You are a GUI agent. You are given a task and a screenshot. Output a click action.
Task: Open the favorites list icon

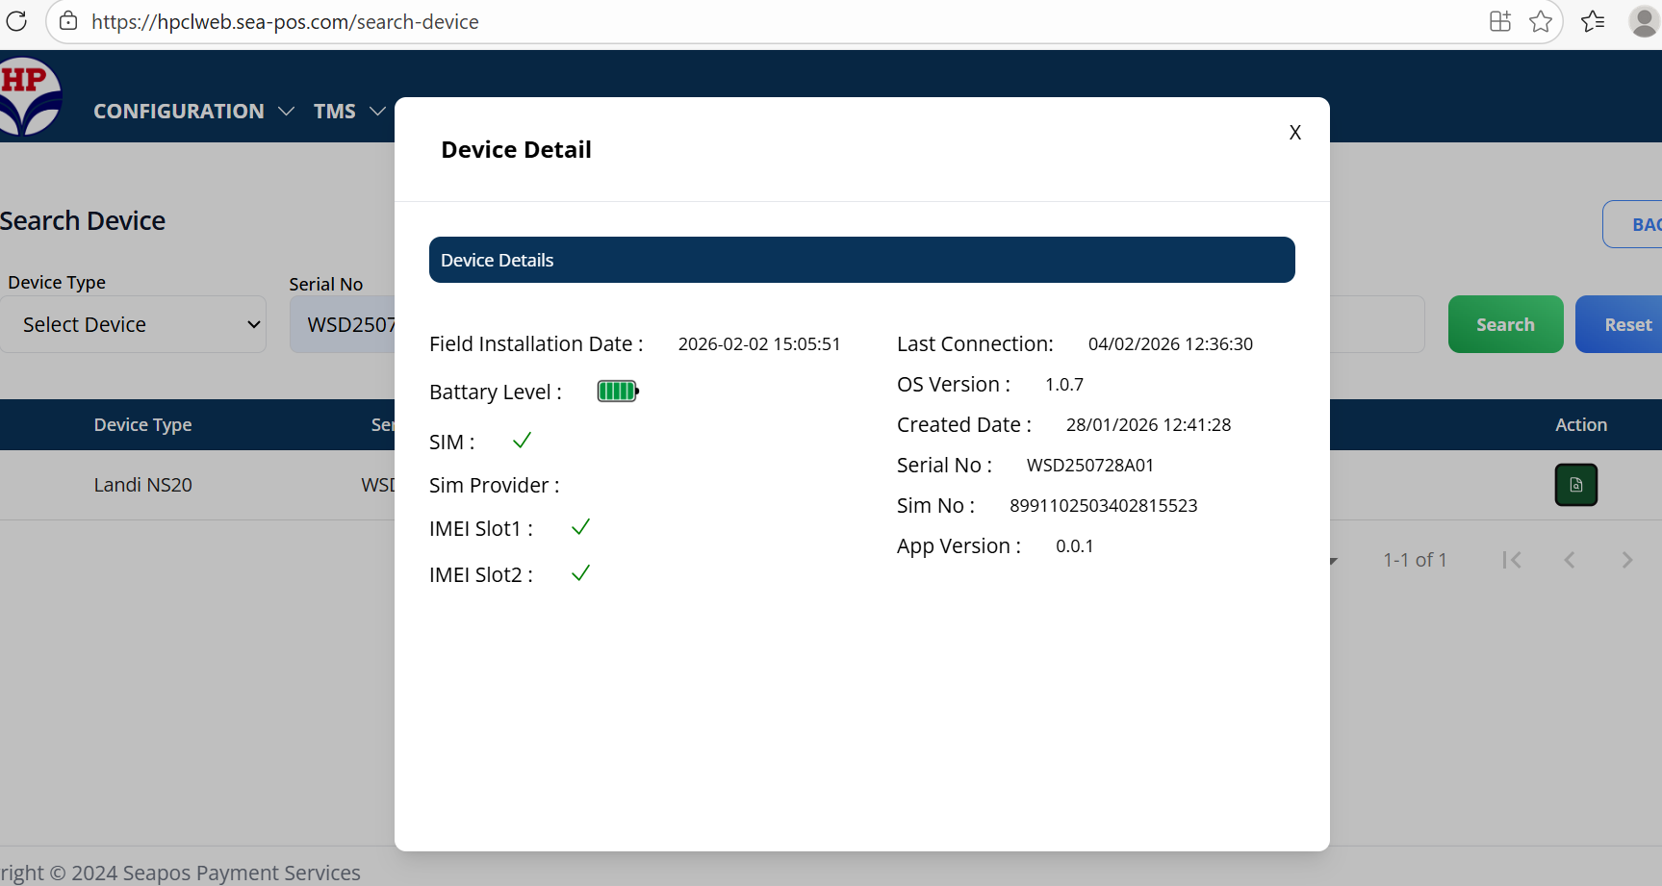[1593, 21]
